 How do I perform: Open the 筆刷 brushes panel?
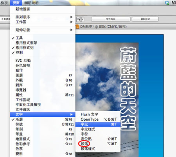[43, 129]
